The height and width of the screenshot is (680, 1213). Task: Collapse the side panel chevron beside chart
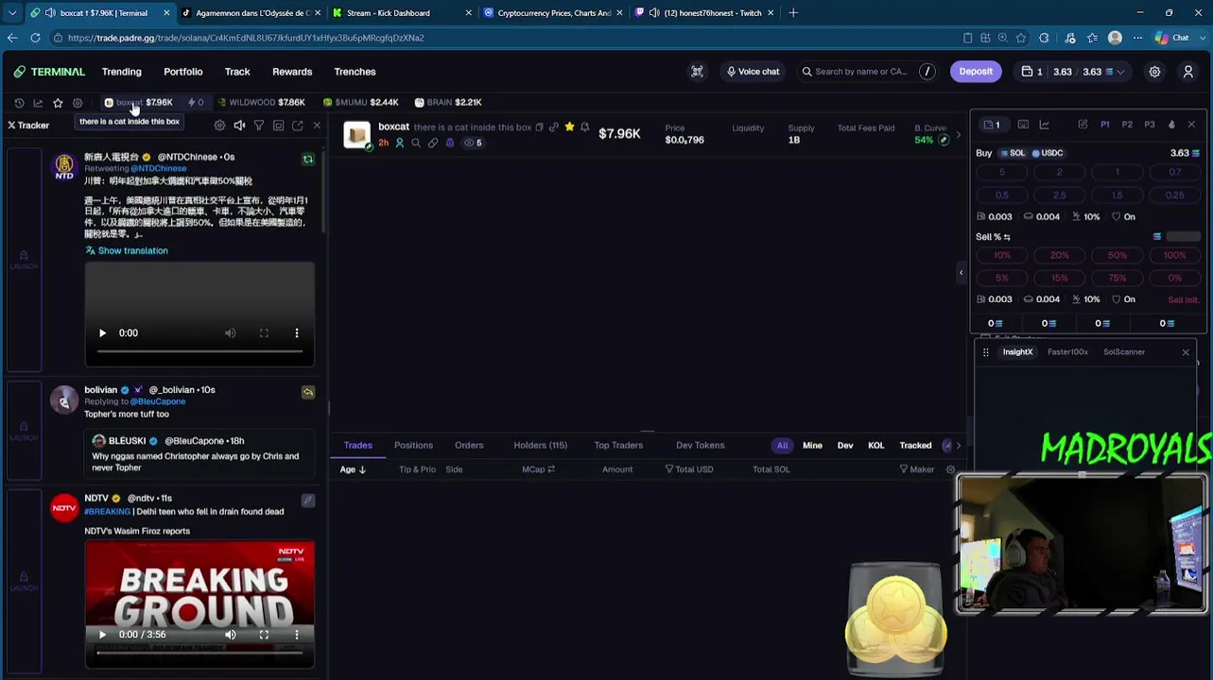point(961,273)
